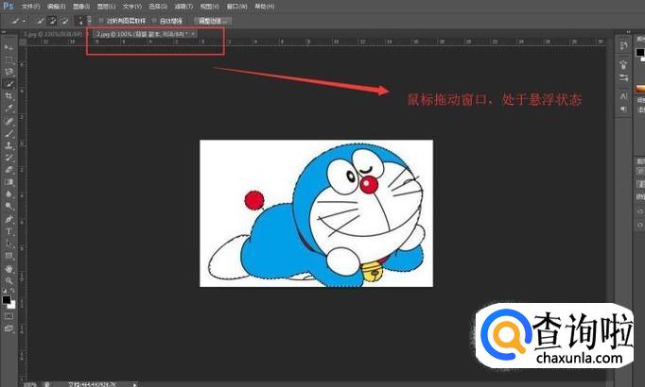Select the Rectangle shape tool

point(9,256)
